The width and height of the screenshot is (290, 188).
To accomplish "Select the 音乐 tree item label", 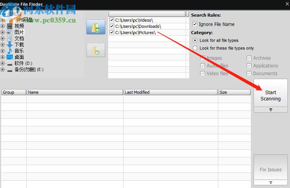I will tap(19, 51).
